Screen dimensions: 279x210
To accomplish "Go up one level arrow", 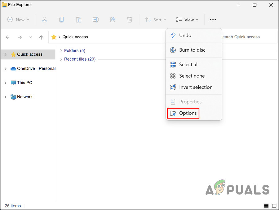I will [41, 37].
